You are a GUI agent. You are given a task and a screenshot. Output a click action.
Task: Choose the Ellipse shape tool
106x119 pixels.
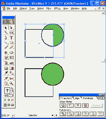click(11, 43)
